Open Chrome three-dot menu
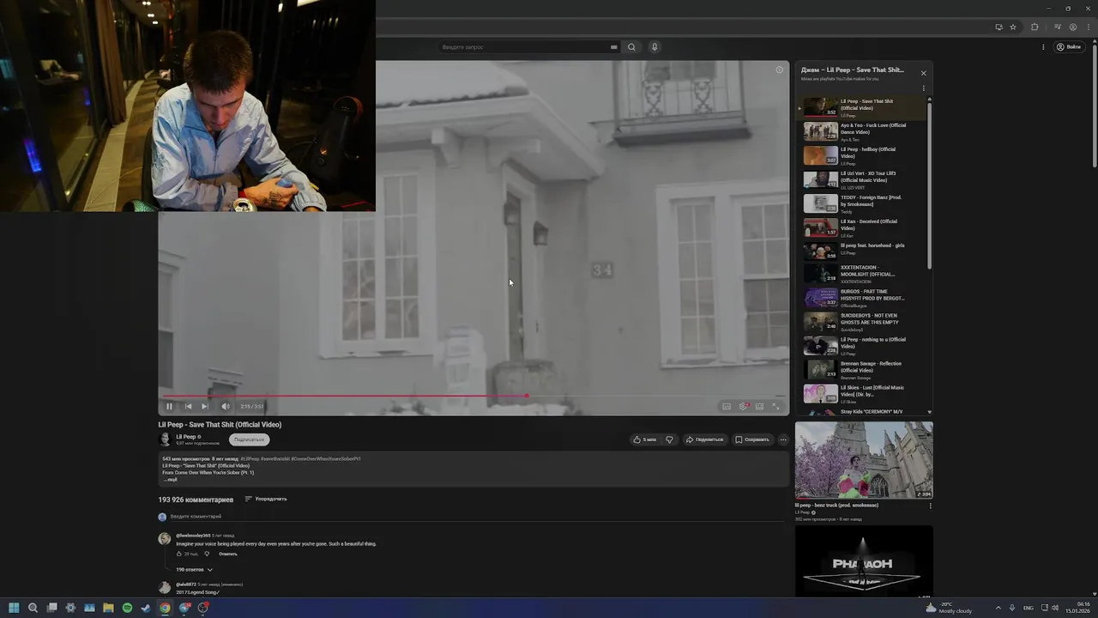The image size is (1098, 618). (x=1088, y=27)
